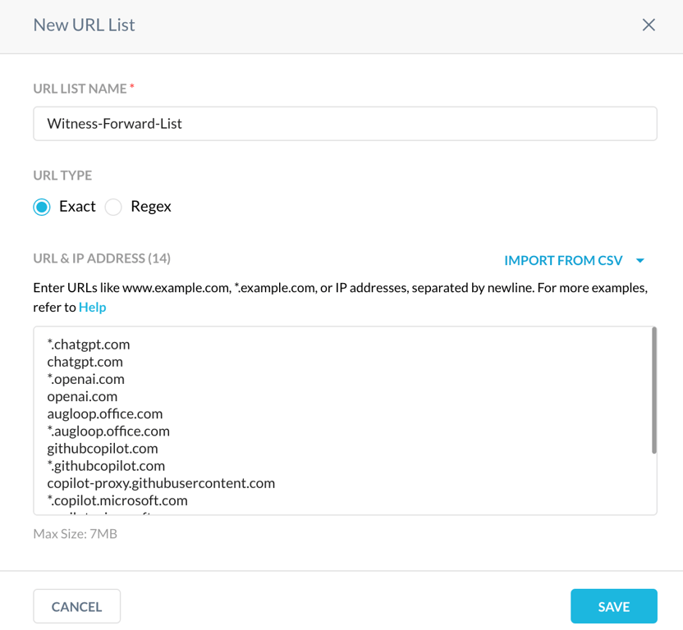Viewport: 683px width, 630px height.
Task: Click the Import From CSV text
Action: pos(563,261)
